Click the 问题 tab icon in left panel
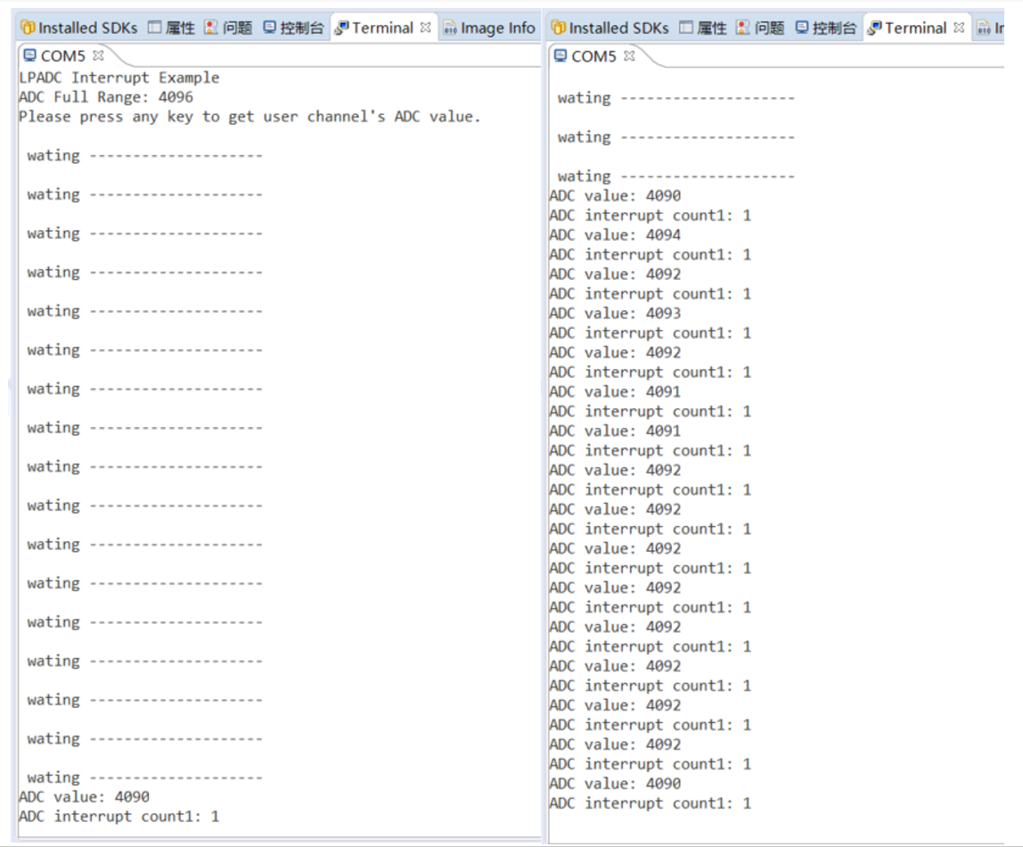 point(211,29)
